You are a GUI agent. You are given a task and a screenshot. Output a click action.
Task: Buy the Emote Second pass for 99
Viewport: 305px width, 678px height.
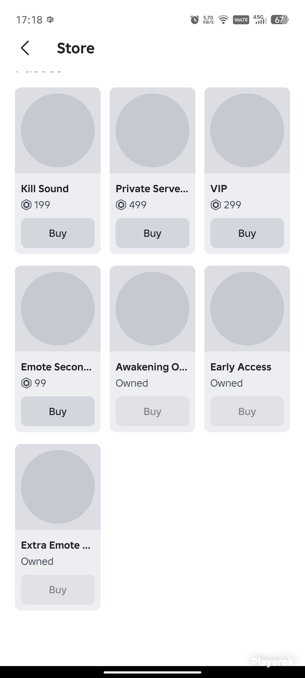58,411
